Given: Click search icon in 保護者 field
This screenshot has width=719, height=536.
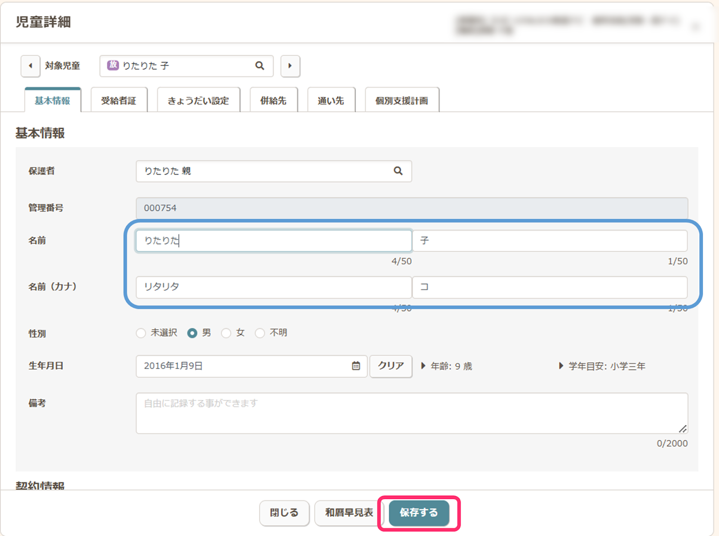Looking at the screenshot, I should tap(398, 171).
